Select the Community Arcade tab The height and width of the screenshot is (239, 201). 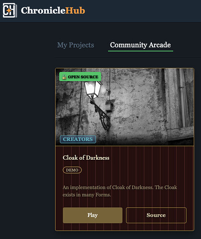[x=140, y=45]
